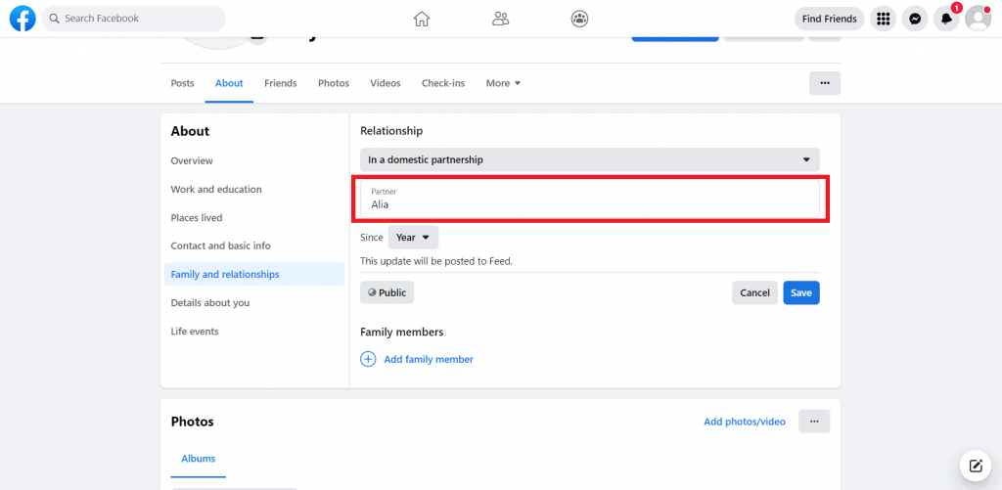Cancel the relationship edit
Image resolution: width=1002 pixels, height=490 pixels.
[754, 292]
